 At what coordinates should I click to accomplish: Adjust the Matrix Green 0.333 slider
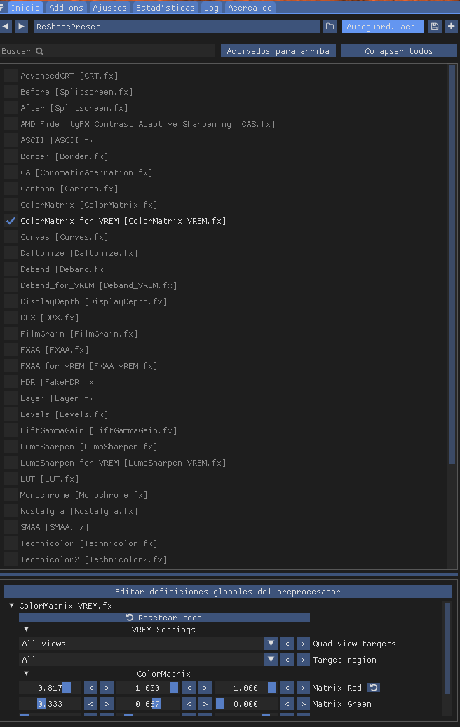click(x=50, y=704)
